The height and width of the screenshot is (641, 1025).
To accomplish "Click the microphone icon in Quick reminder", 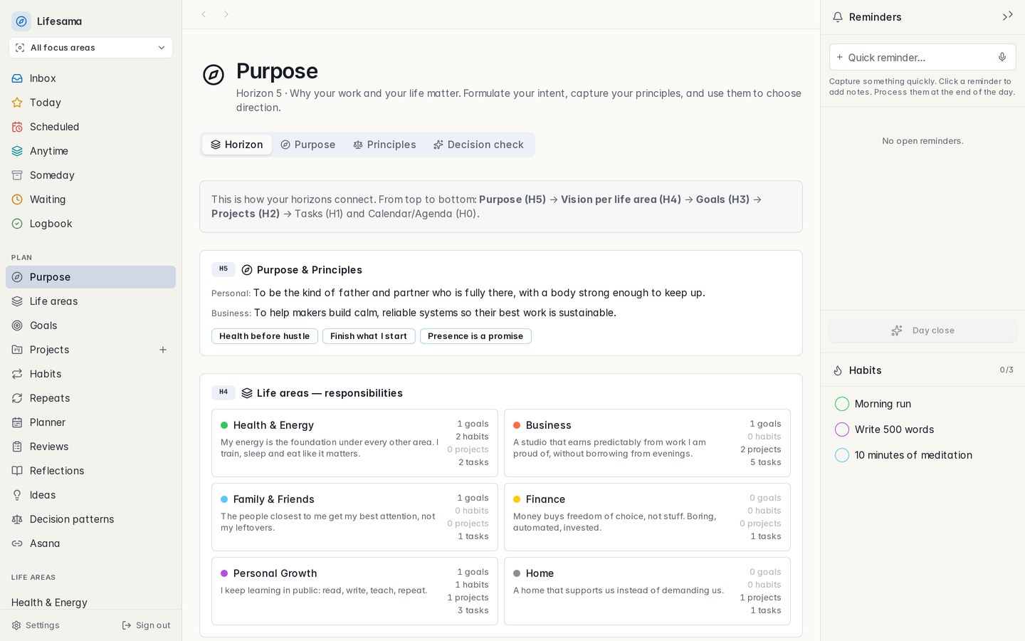I will coord(1002,57).
